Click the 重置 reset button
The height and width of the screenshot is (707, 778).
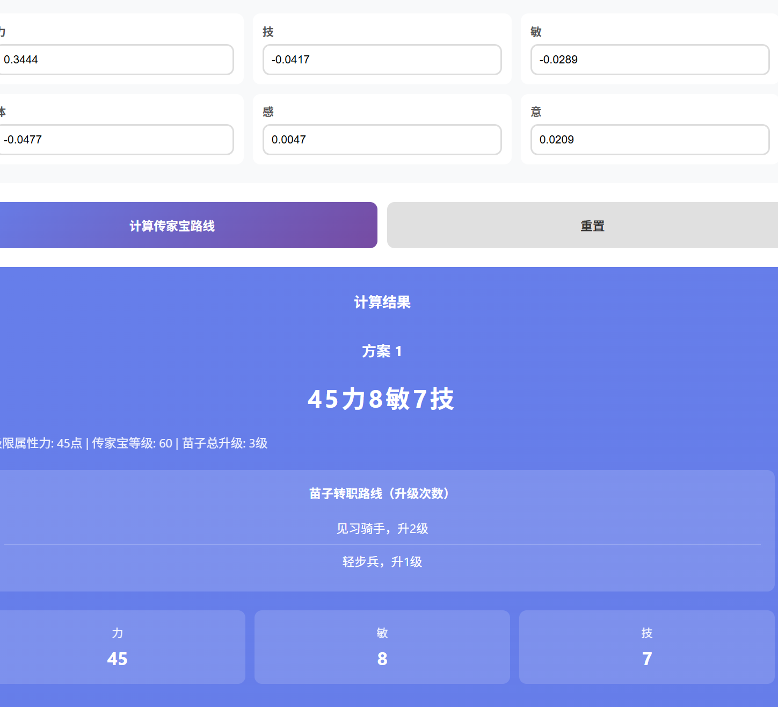[592, 226]
